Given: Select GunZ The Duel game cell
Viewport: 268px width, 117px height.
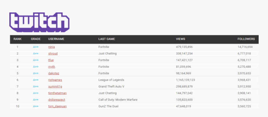Looking at the screenshot, I should pos(108,106).
